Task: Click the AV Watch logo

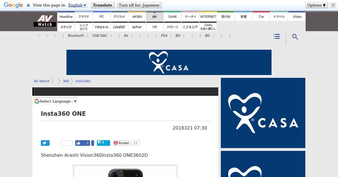Action: (x=45, y=21)
